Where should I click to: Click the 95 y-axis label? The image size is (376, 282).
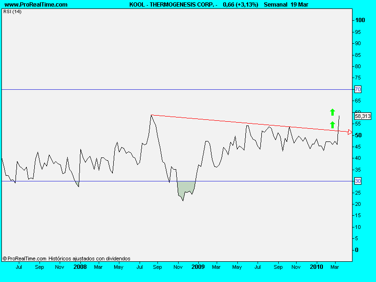(x=358, y=32)
